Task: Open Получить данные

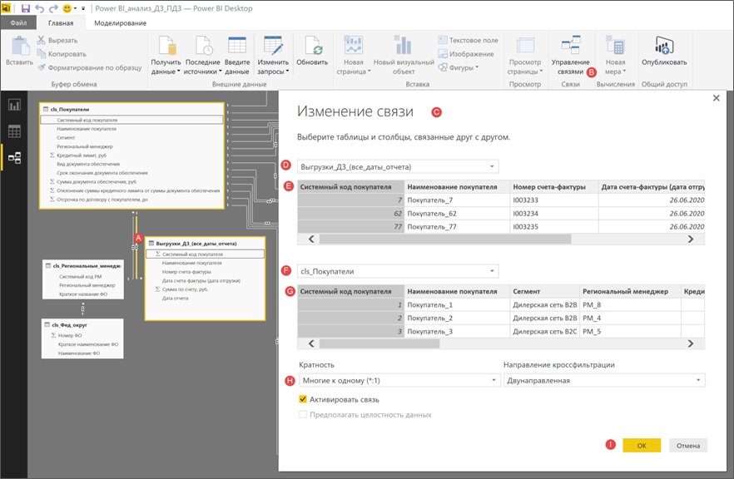Action: click(166, 55)
